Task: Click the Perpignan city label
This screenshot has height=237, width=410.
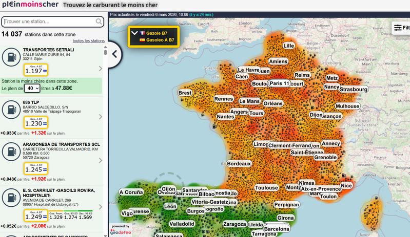Action: 286,205
